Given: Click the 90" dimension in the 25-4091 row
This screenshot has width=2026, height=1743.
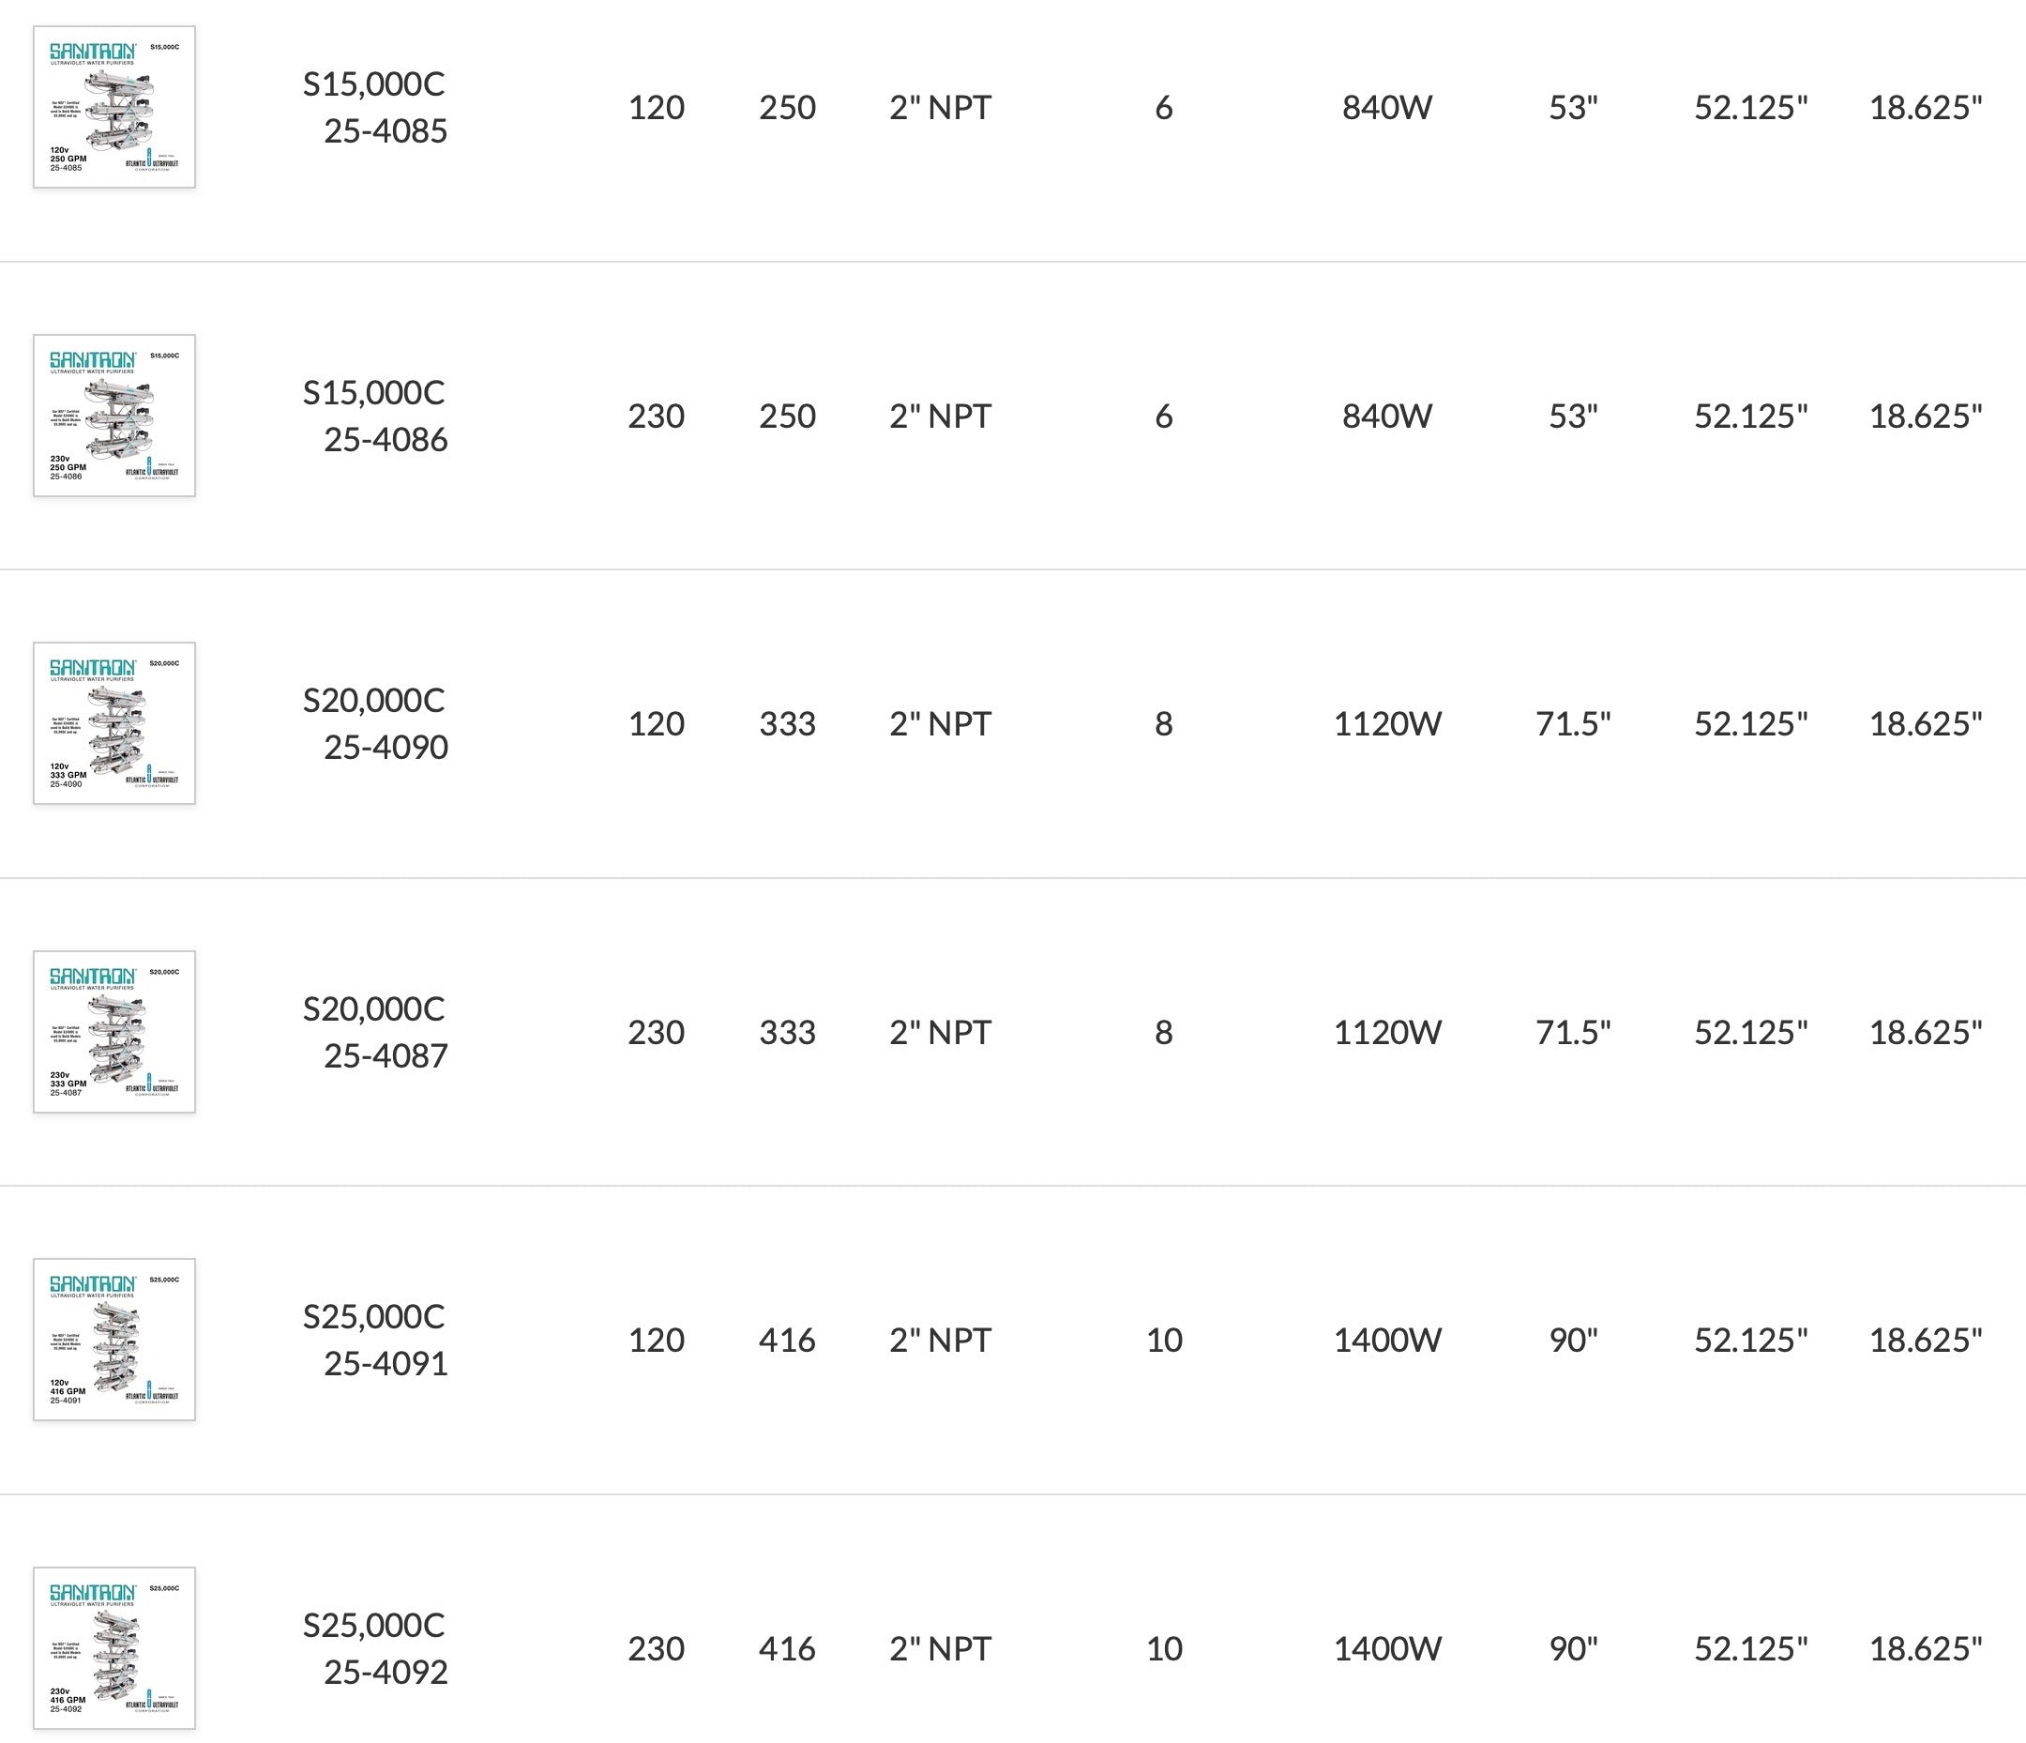Looking at the screenshot, I should click(1572, 1340).
